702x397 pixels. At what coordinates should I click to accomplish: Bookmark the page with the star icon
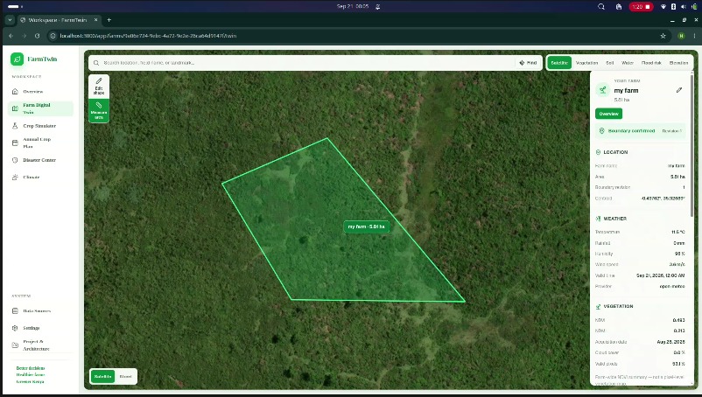pyautogui.click(x=663, y=36)
